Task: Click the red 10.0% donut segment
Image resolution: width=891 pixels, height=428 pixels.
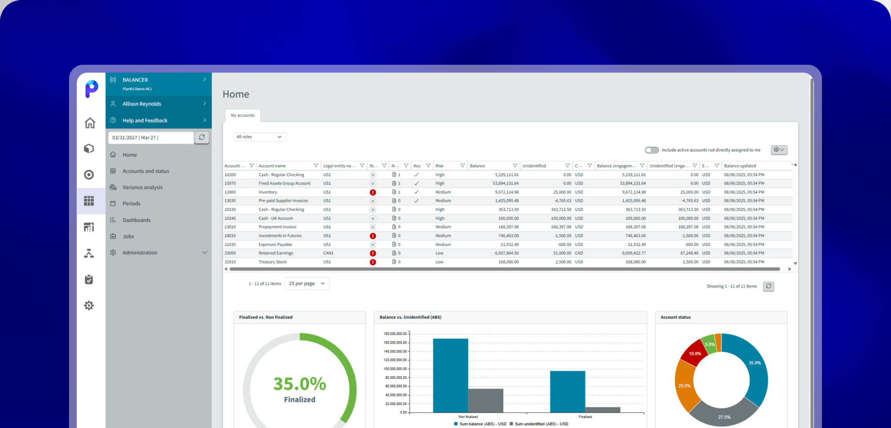Action: [x=693, y=353]
